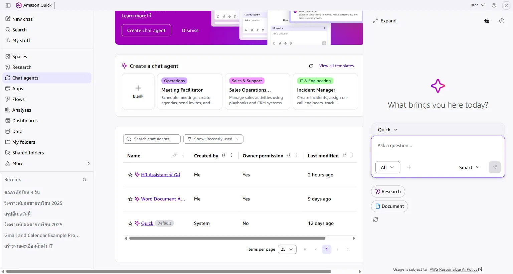513x274 pixels.
Task: Star the Word Document agent
Action: coord(130,199)
